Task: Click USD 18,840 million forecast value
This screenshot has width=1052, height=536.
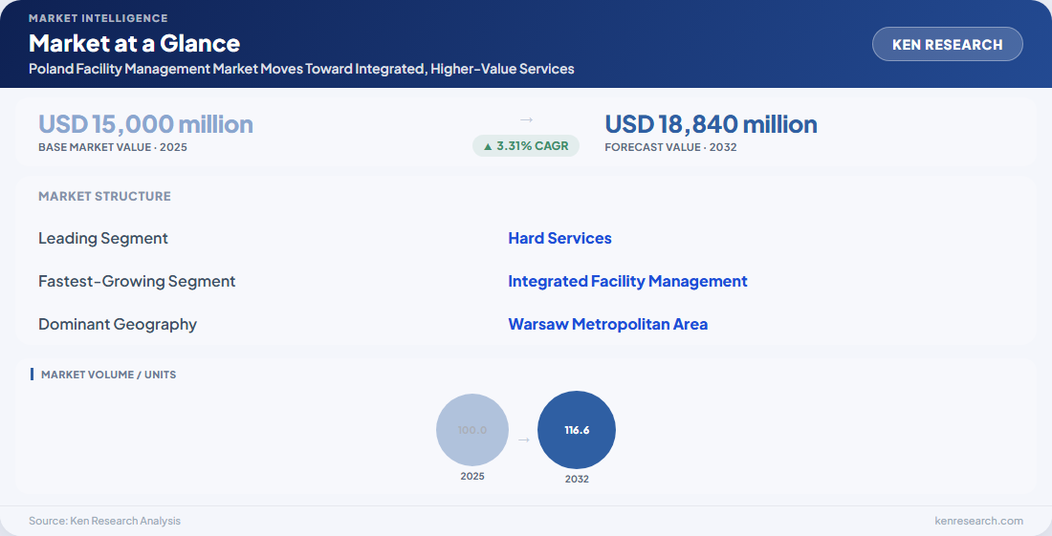Action: point(712,124)
